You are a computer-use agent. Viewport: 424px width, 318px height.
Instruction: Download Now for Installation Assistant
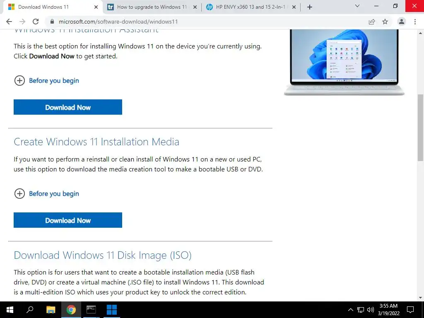(x=68, y=107)
